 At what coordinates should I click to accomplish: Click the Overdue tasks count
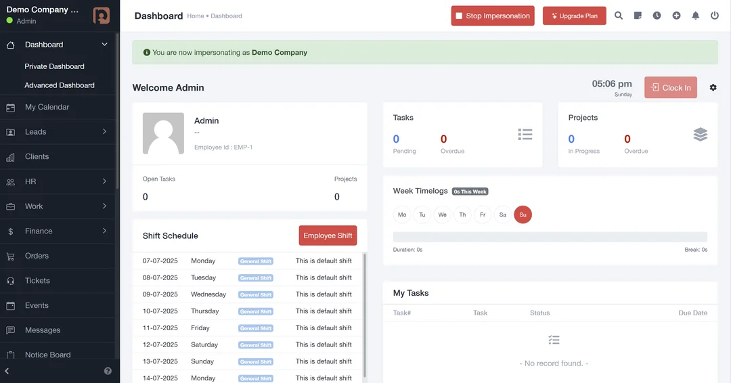pos(443,139)
